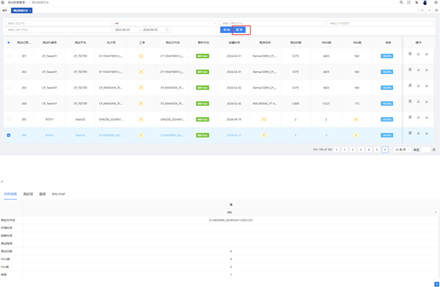Viewport: 440px width, 287px height.
Task: Click the search magnifier icon in header
Action: 401,2
